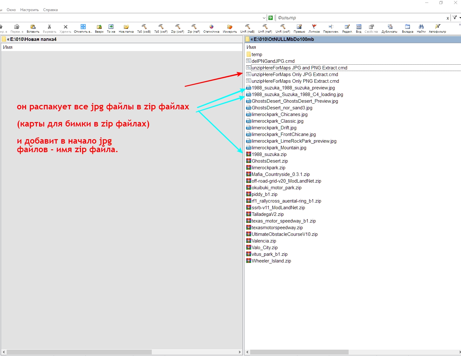Image resolution: width=461 pixels, height=356 pixels.
Task: Select Valo_City.zip archive
Action: pos(262,248)
